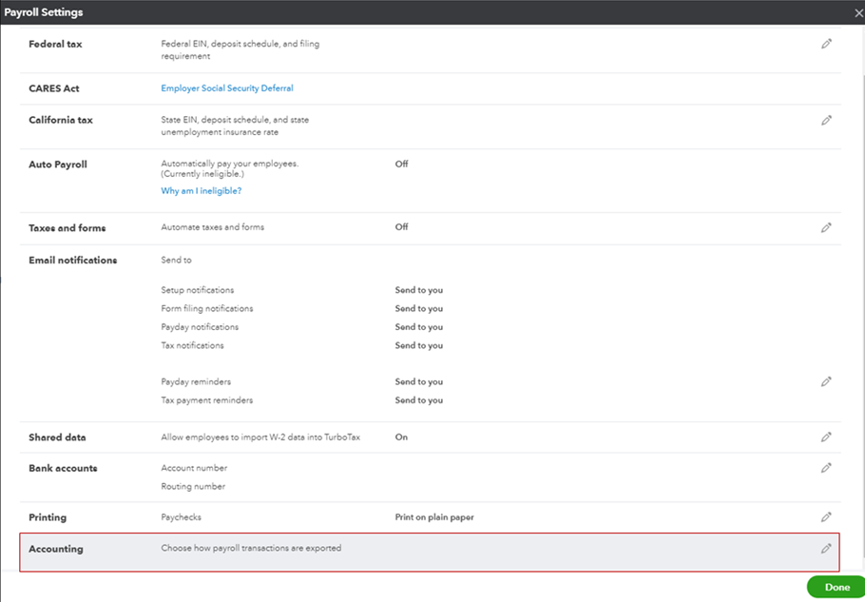865x602 pixels.
Task: Edit Bank accounts pencil icon
Action: 826,468
